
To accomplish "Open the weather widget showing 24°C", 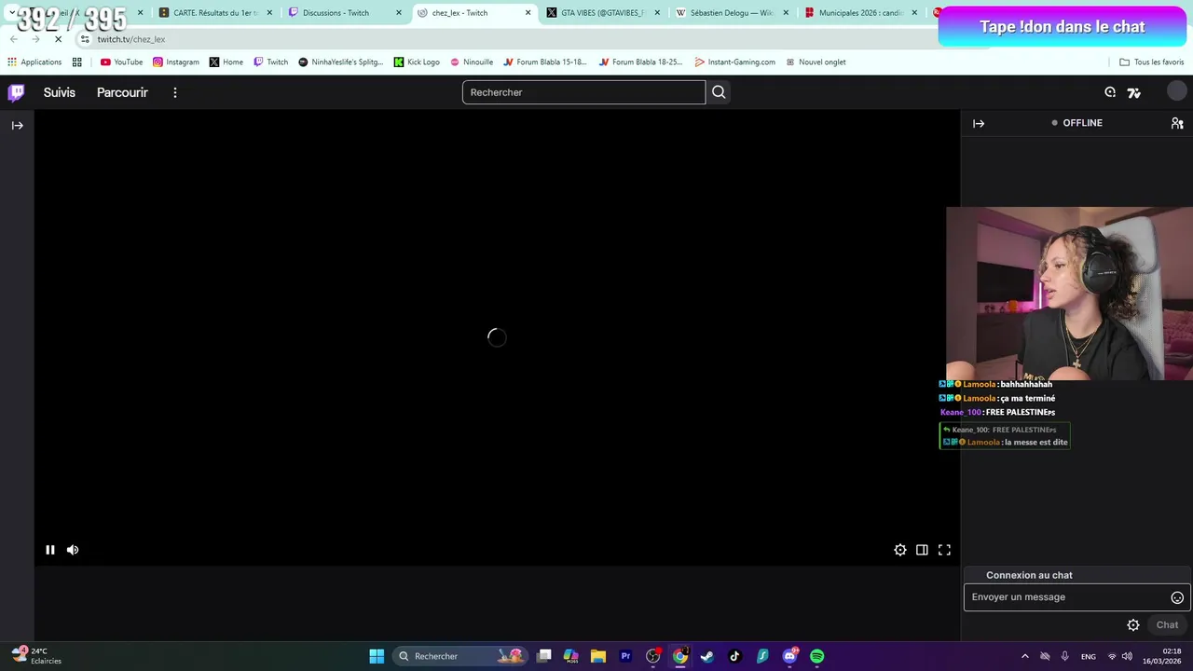I will click(x=35, y=656).
